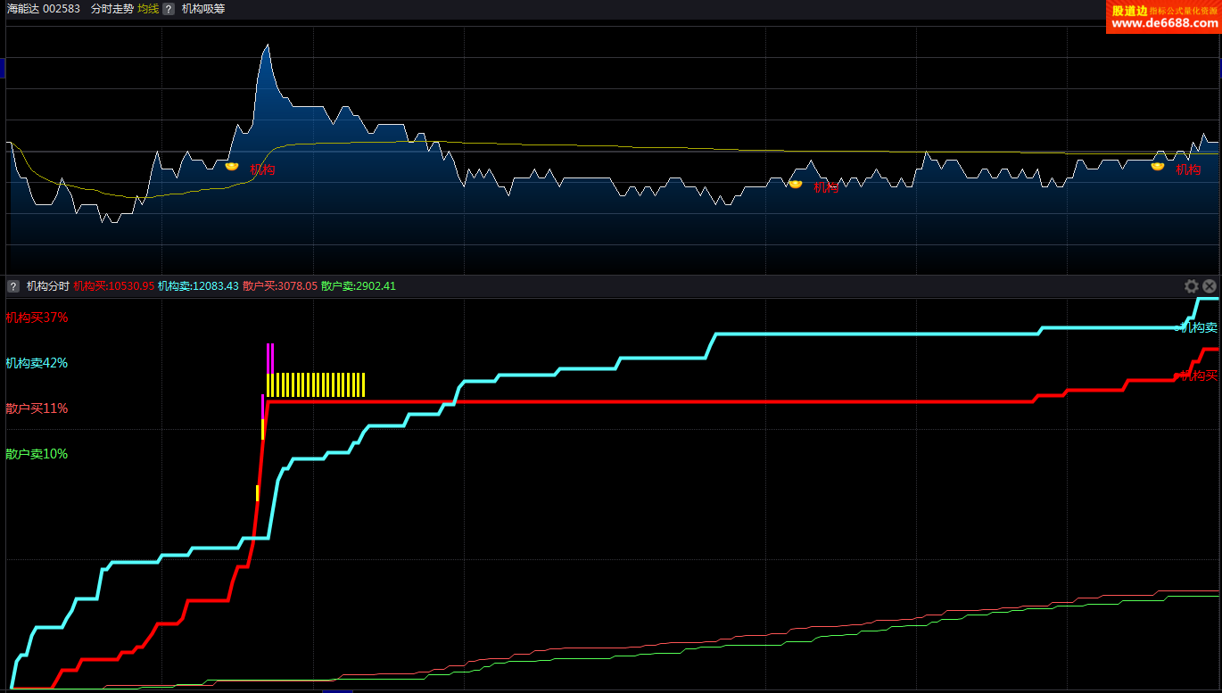
Task: Click the first gold ingot 机构 marker
Action: coord(232,166)
